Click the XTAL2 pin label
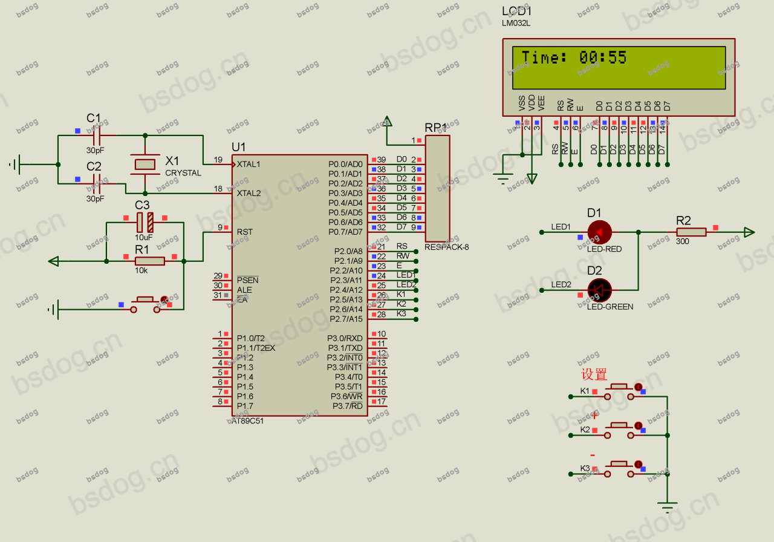774x542 pixels. [249, 193]
